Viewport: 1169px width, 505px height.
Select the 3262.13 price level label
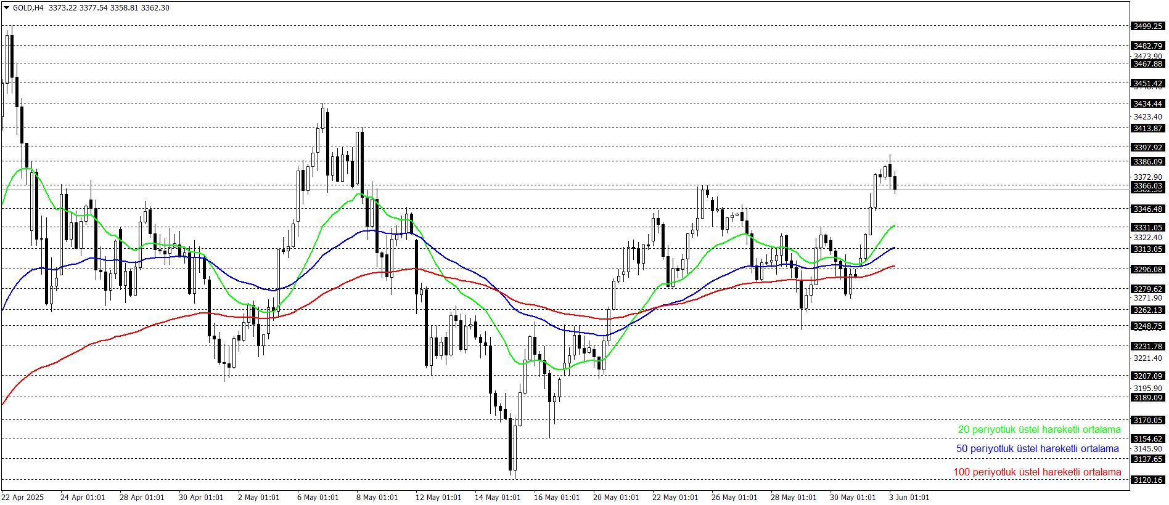(x=1147, y=310)
